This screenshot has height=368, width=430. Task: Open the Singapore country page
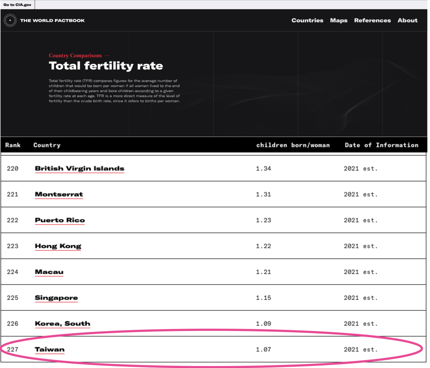(56, 298)
